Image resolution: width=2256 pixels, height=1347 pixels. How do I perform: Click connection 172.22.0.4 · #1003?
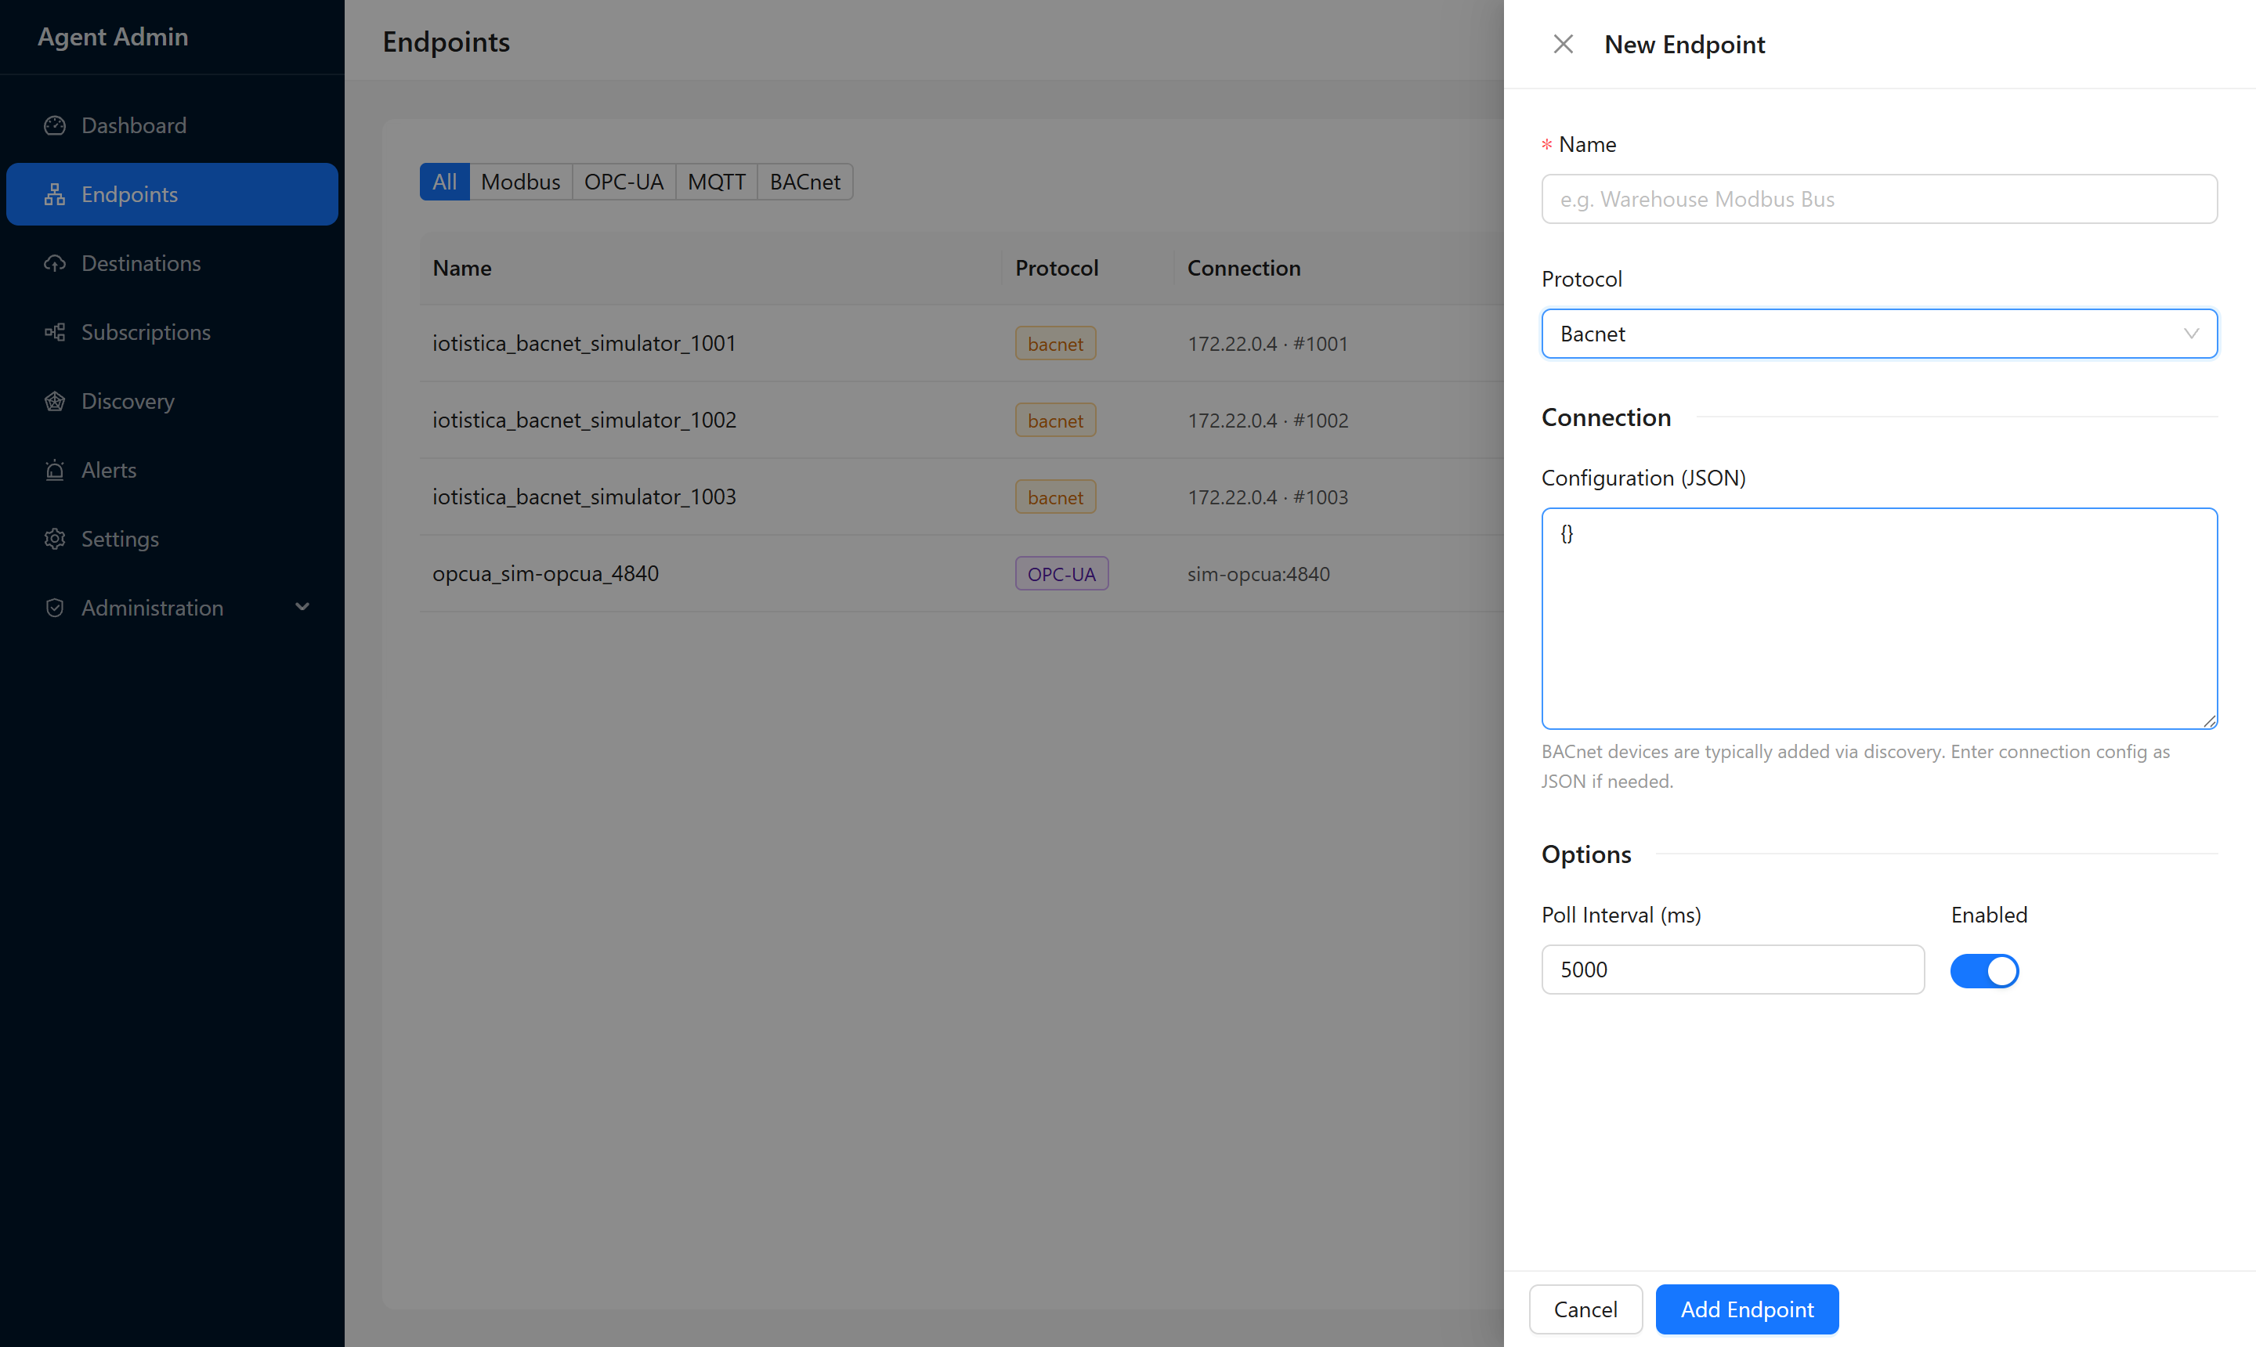point(1267,497)
